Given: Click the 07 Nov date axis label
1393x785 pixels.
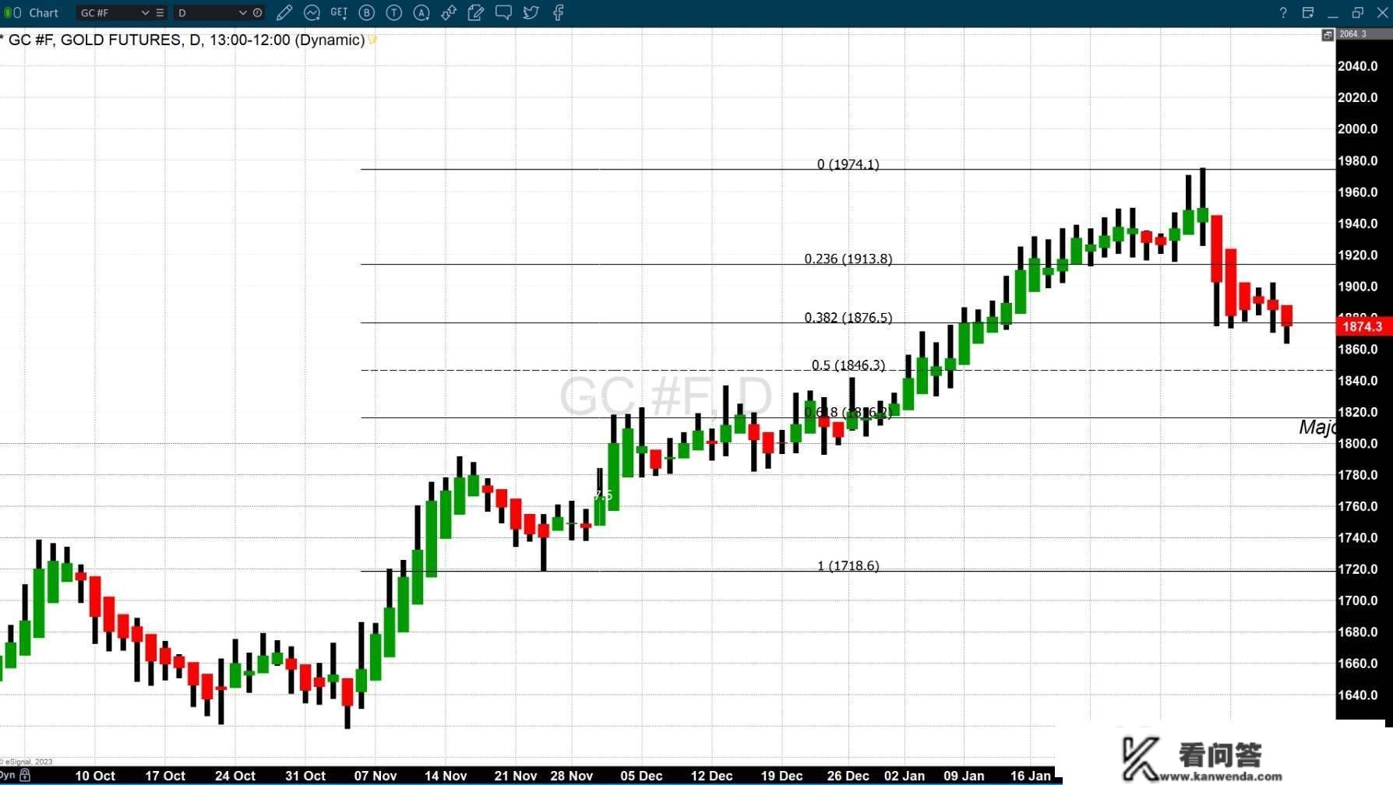Looking at the screenshot, I should (376, 776).
